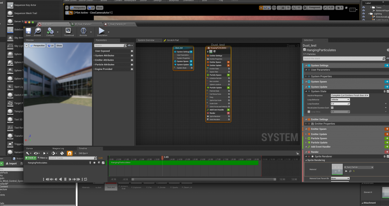Click the Save icon in the toolbar
The height and width of the screenshot is (206, 389).
[28, 31]
